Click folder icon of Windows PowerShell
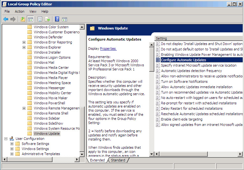 (30, 103)
